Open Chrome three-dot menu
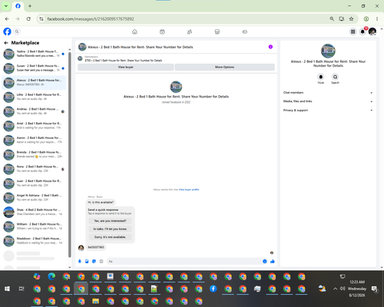384x307 pixels. click(377, 19)
